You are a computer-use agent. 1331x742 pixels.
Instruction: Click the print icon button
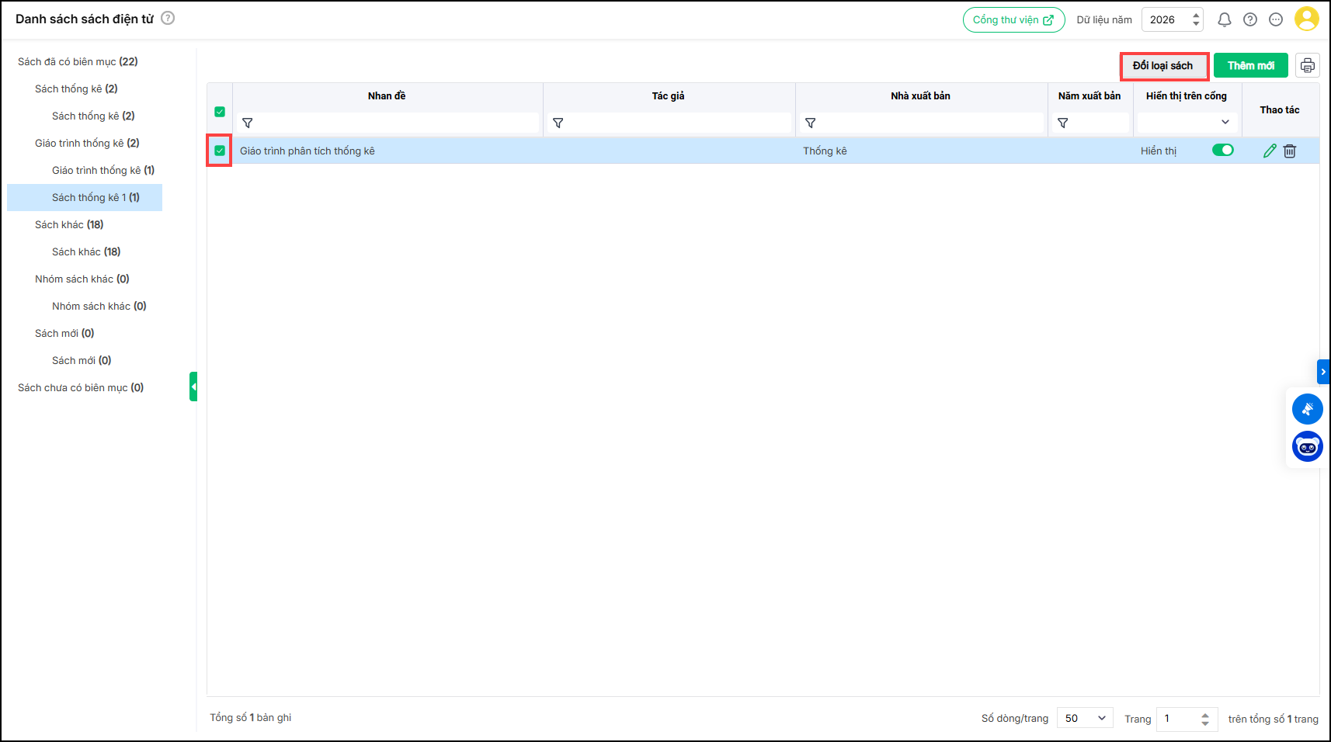click(1307, 66)
